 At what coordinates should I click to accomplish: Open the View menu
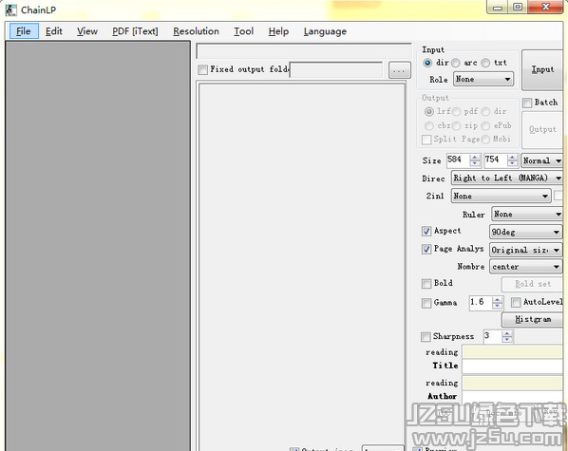tap(87, 31)
